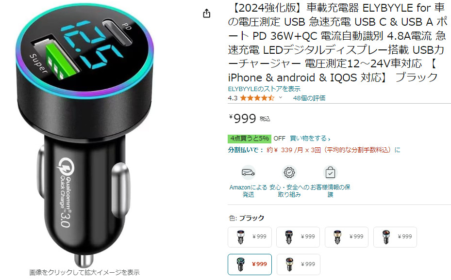Click the share icon above product title
The image size is (451, 280).
pyautogui.click(x=206, y=13)
